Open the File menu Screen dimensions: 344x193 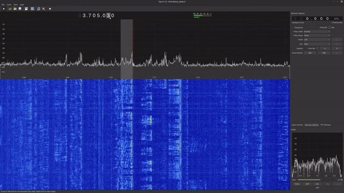pyautogui.click(x=3, y=5)
